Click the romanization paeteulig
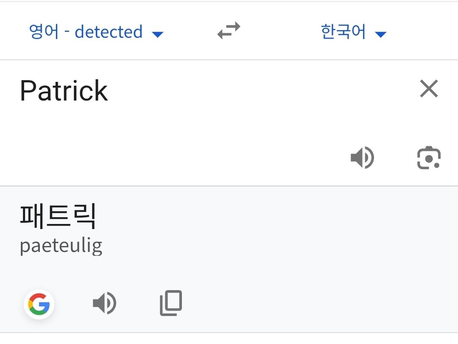The image size is (458, 344). click(61, 246)
